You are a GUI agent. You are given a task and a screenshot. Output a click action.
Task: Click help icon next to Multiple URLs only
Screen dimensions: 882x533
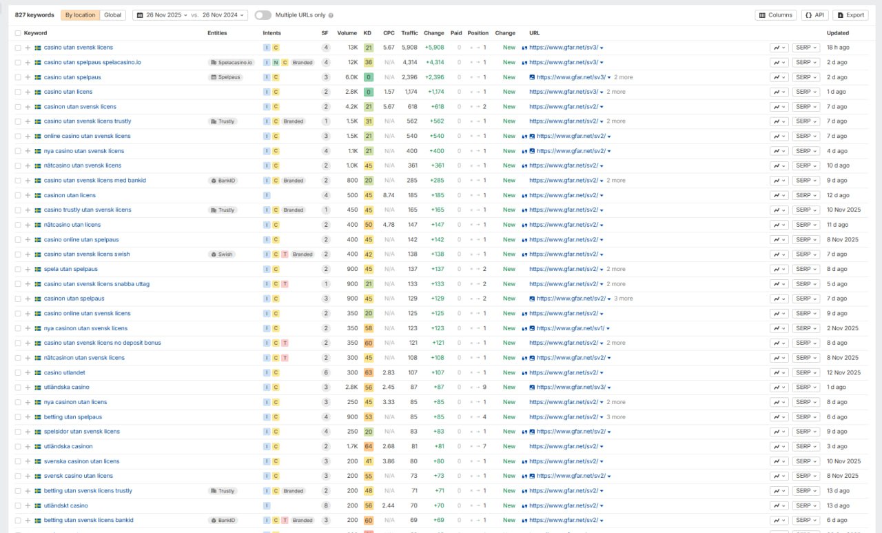(x=331, y=15)
